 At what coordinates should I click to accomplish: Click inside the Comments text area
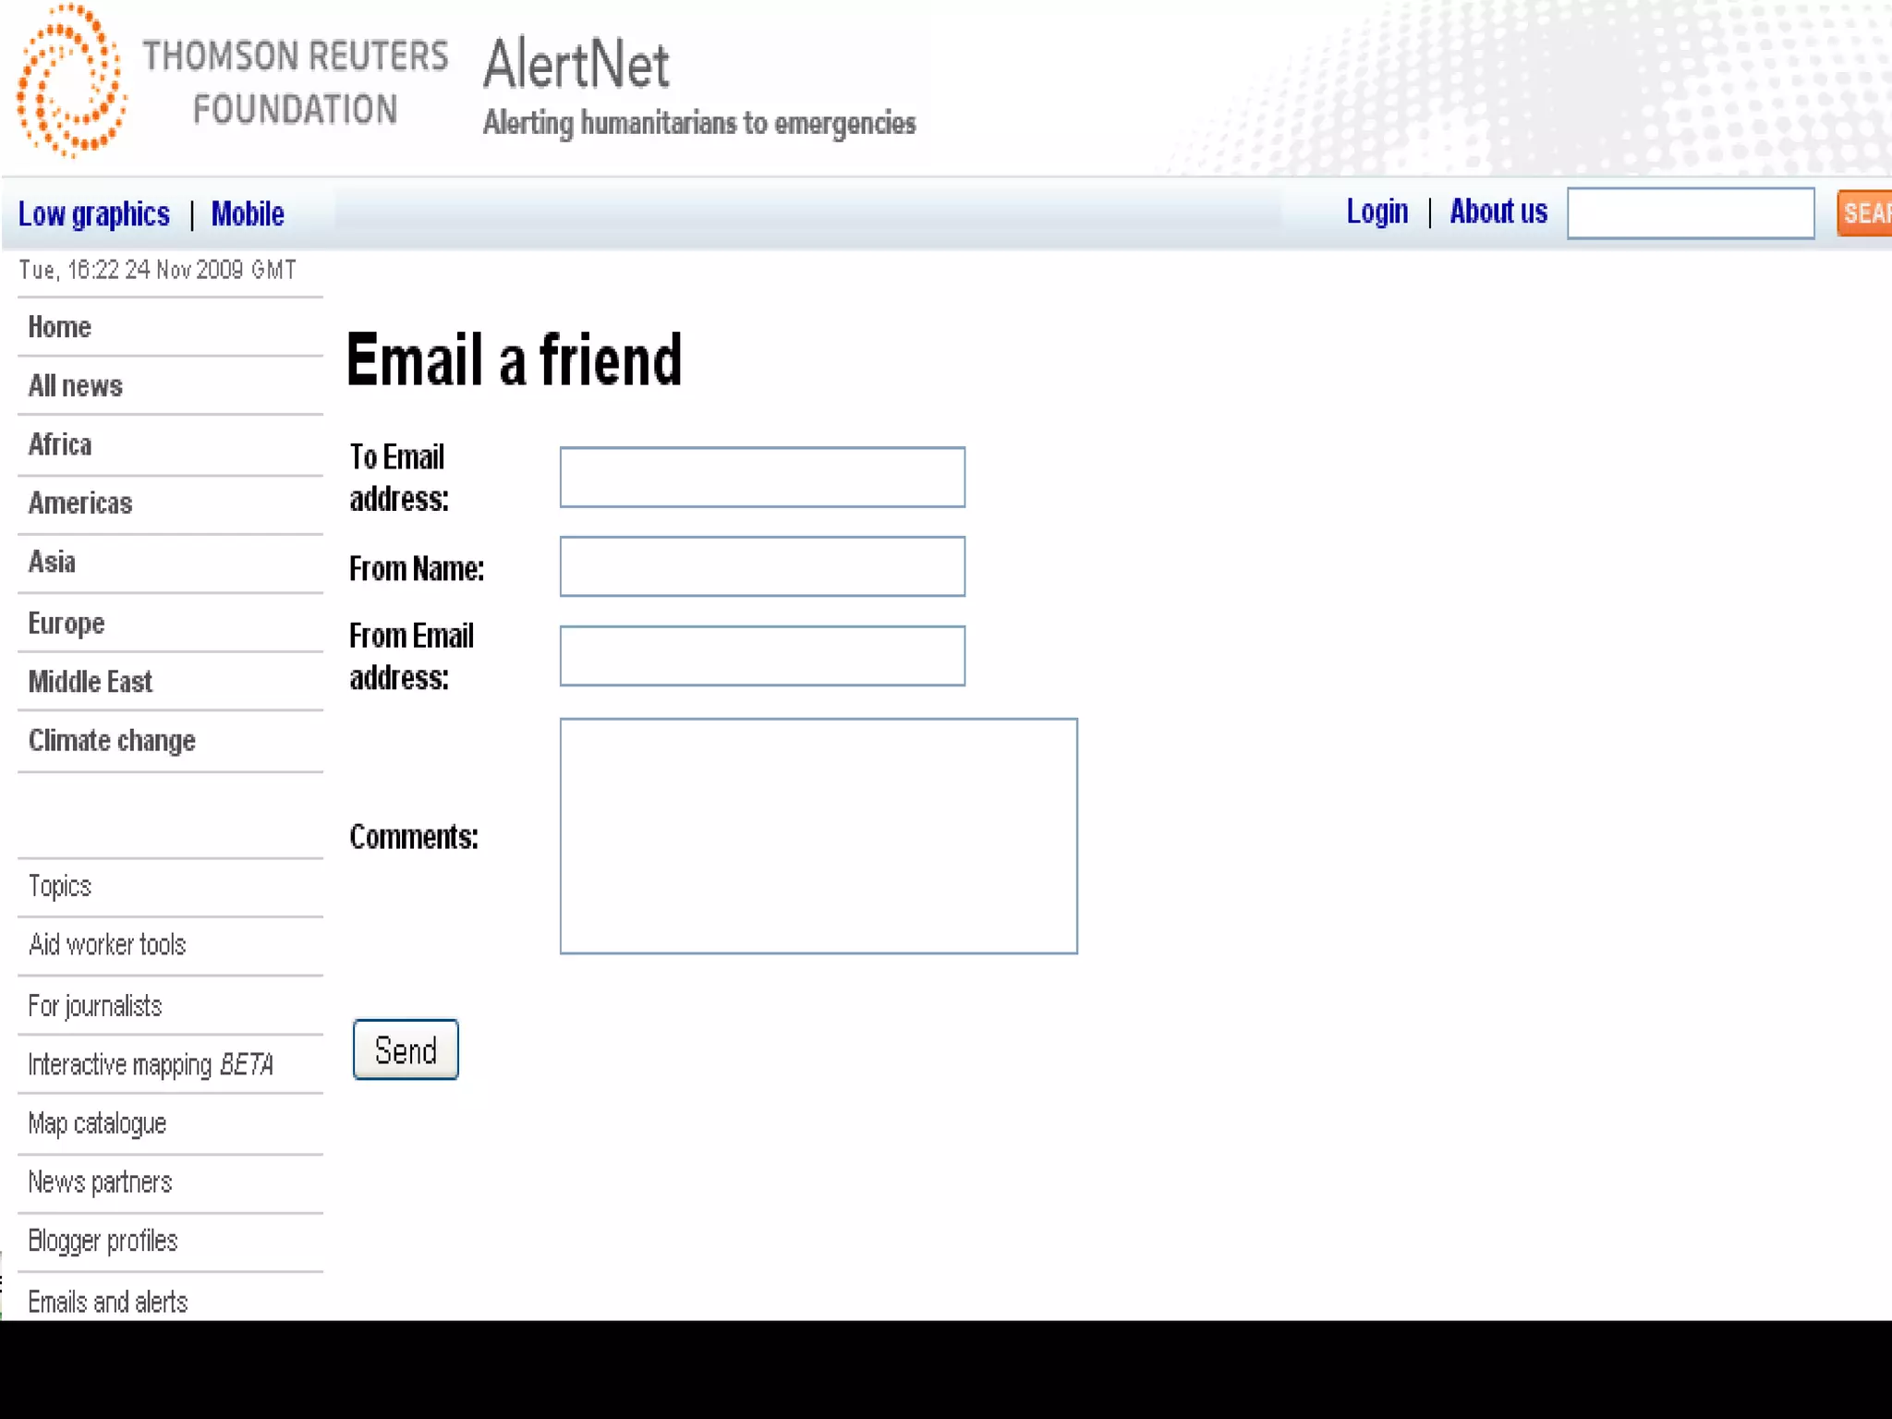pyautogui.click(x=819, y=836)
